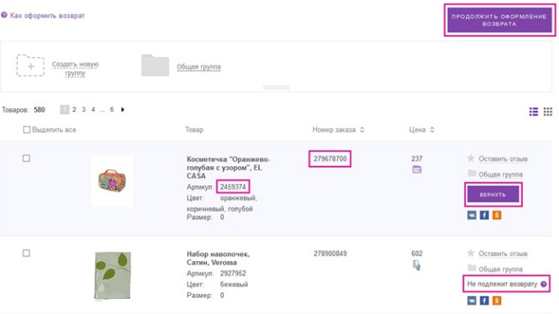Go to page 4 of products
The height and width of the screenshot is (314, 559).
click(93, 110)
